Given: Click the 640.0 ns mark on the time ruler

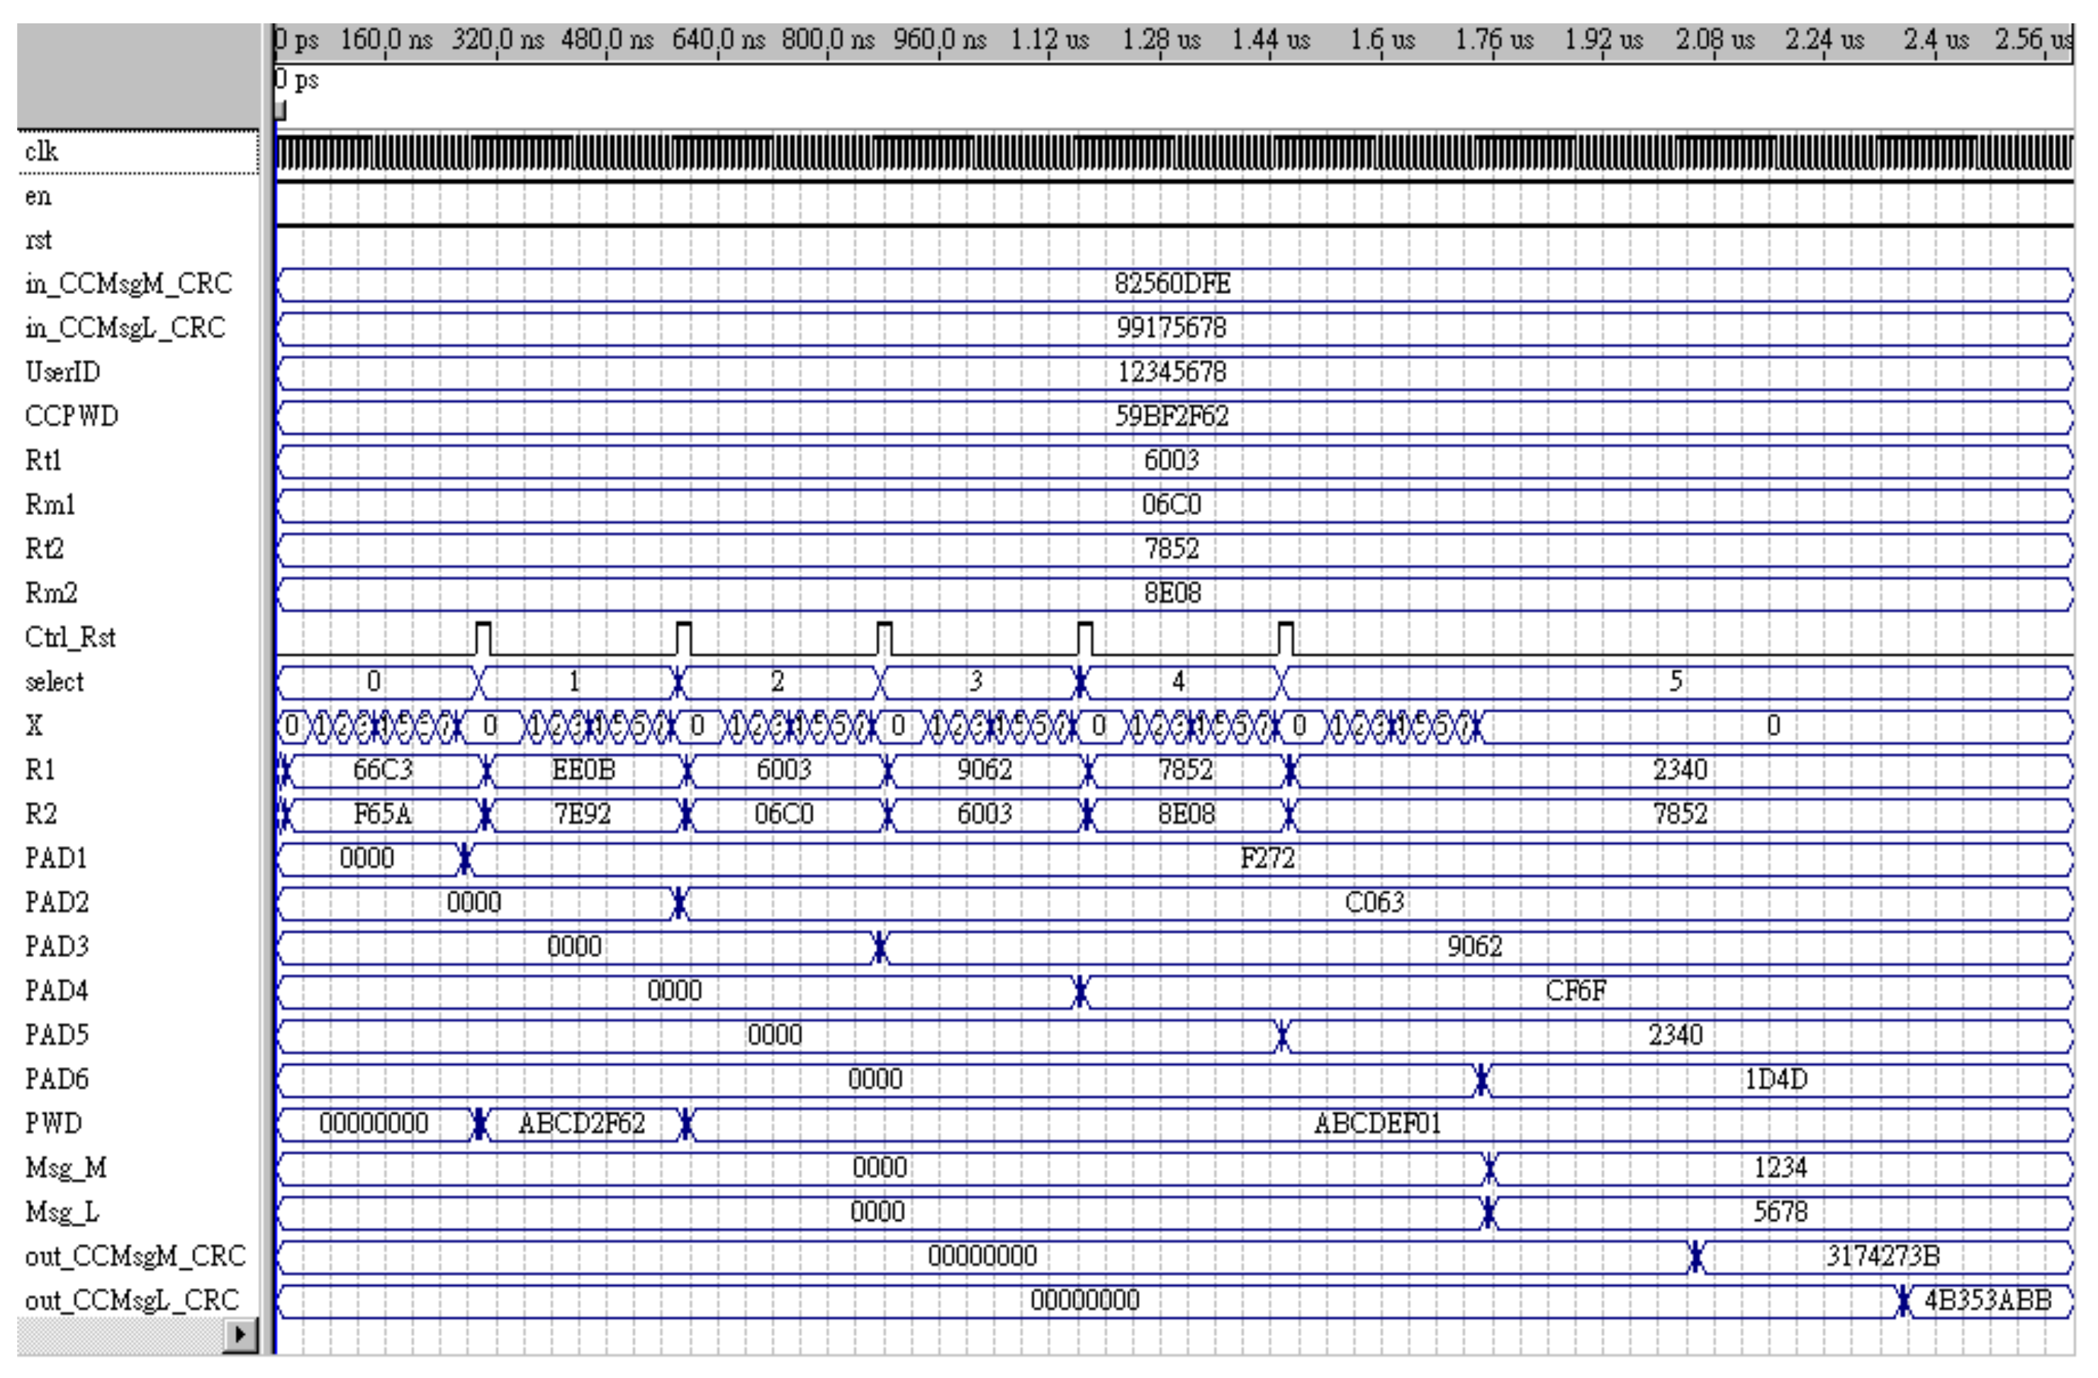Looking at the screenshot, I should point(717,40).
